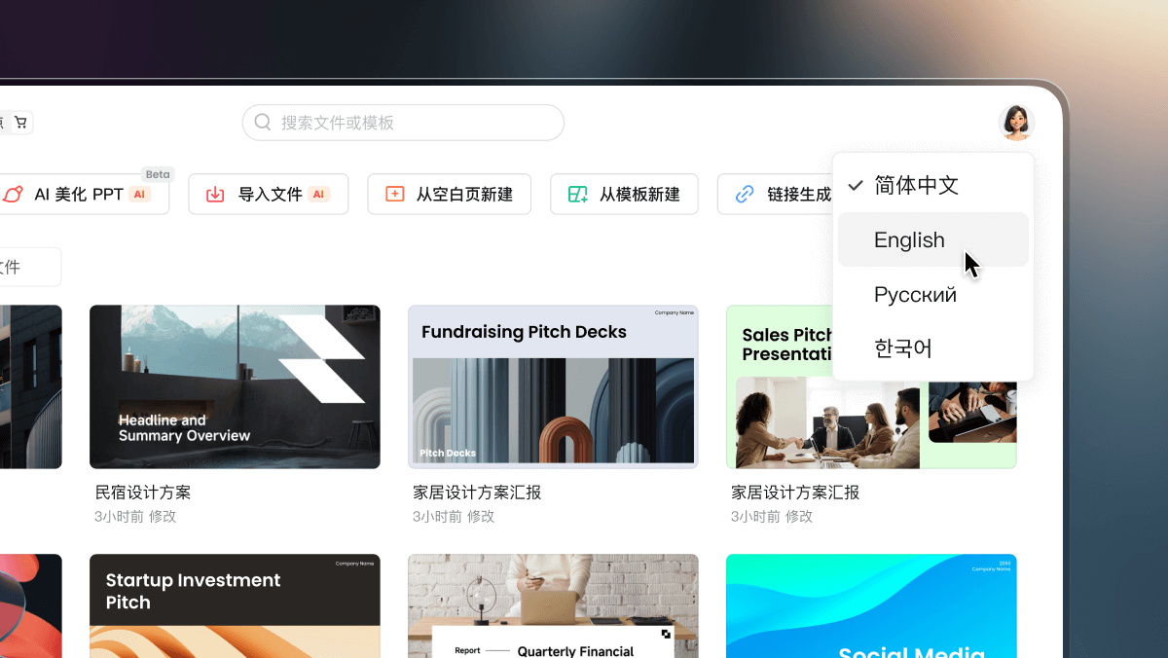Click the shopping cart icon
The width and height of the screenshot is (1168, 658).
(20, 123)
